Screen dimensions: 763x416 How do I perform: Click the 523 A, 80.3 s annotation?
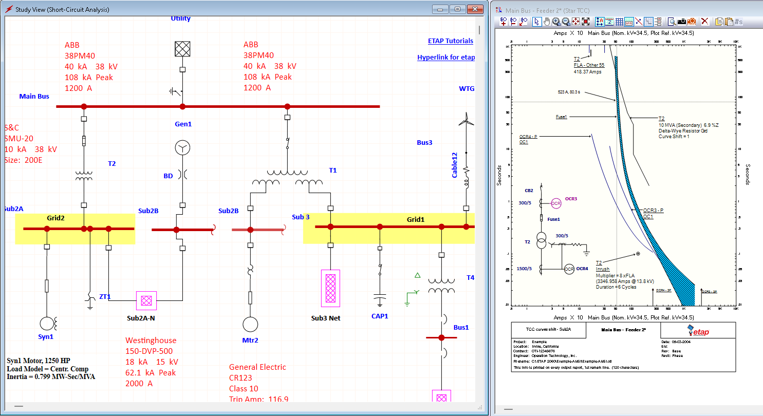pyautogui.click(x=570, y=92)
